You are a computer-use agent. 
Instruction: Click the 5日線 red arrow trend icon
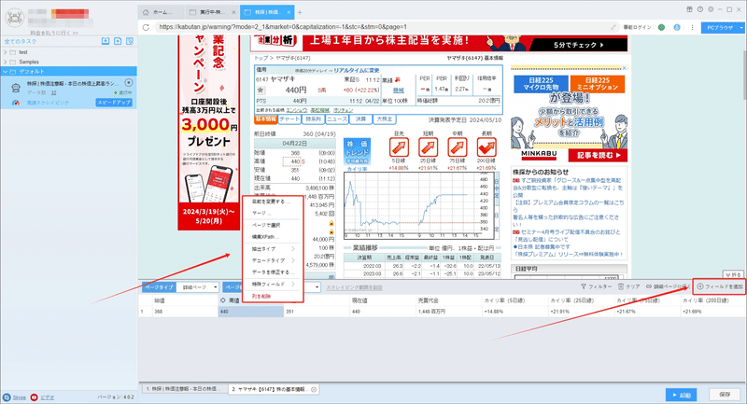coord(399,147)
